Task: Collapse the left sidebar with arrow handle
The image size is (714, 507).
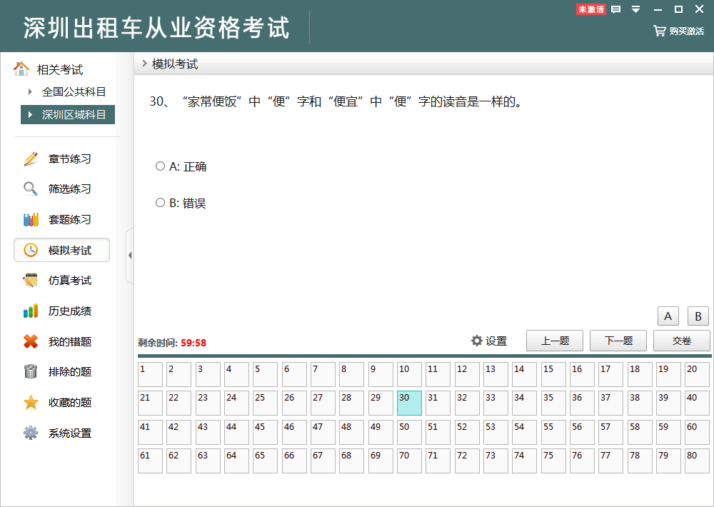Action: (x=129, y=256)
